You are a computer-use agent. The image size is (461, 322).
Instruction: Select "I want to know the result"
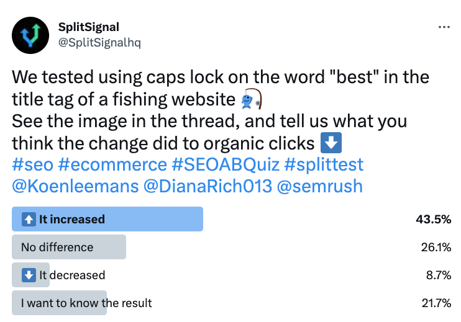(x=86, y=303)
